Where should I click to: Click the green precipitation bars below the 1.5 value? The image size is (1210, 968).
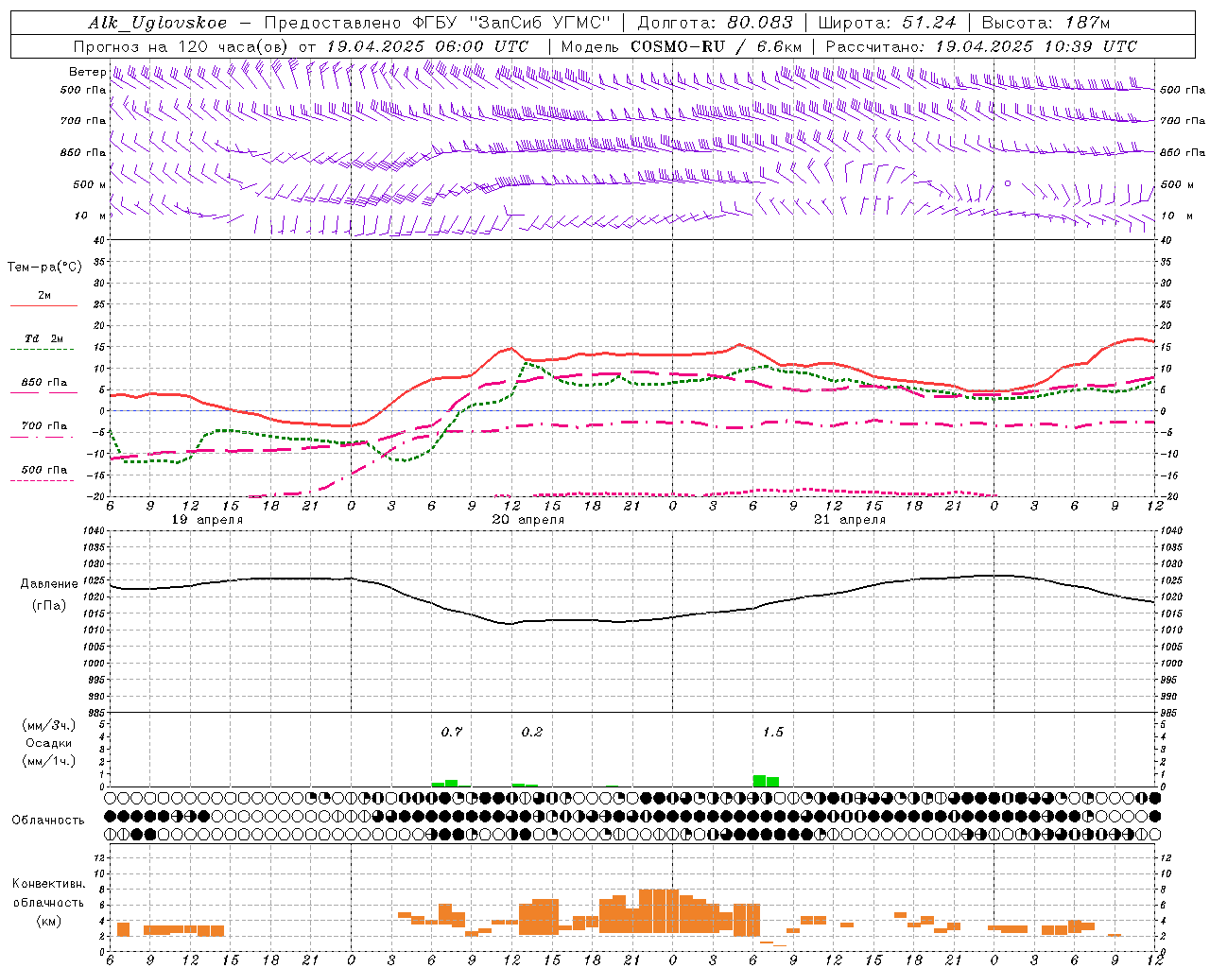(767, 781)
